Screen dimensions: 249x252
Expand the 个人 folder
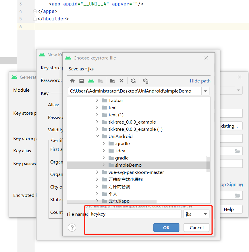(x=97, y=194)
